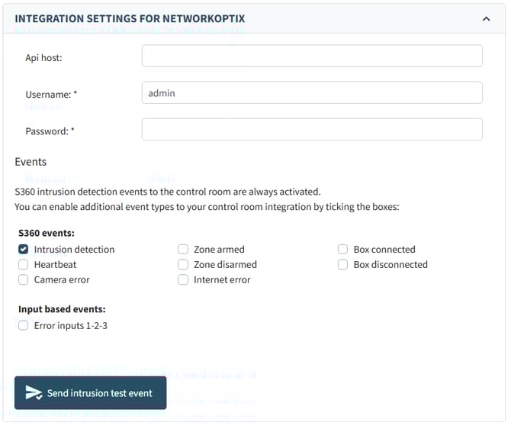Image resolution: width=511 pixels, height=426 pixels.
Task: Click the Username input field
Action: coord(312,93)
